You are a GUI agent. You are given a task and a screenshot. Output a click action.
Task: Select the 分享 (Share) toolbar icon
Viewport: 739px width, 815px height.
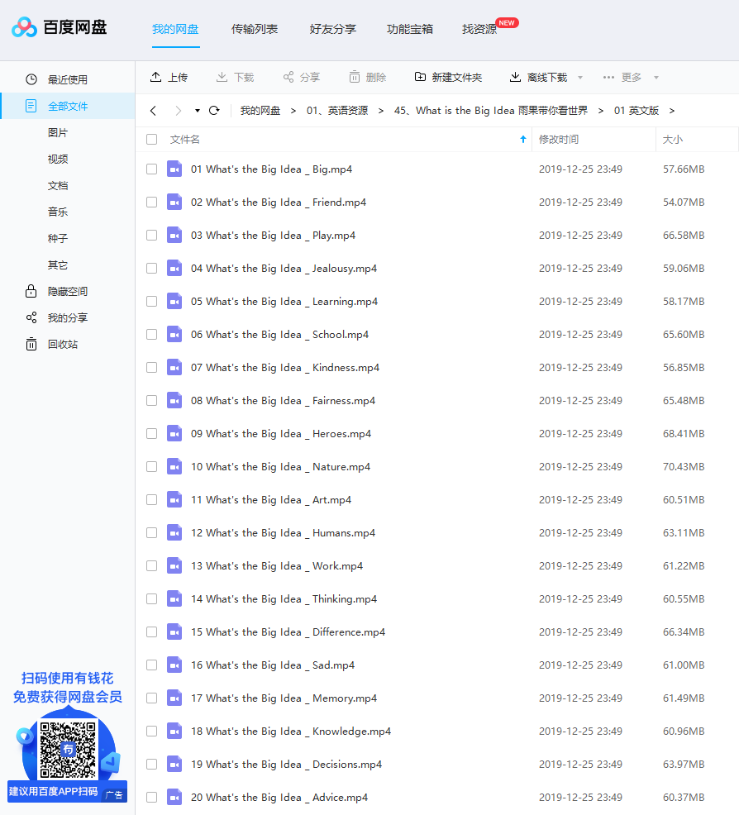[287, 77]
